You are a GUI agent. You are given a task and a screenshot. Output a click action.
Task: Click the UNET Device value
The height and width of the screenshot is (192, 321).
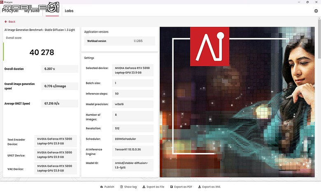point(56,155)
